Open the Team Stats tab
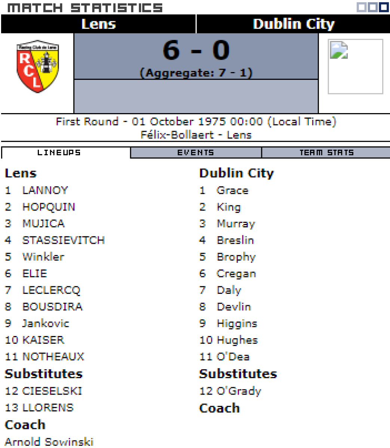This screenshot has width=390, height=448. click(326, 153)
